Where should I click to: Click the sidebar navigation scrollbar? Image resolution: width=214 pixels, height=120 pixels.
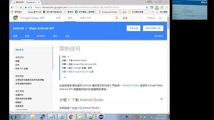pos(53,58)
